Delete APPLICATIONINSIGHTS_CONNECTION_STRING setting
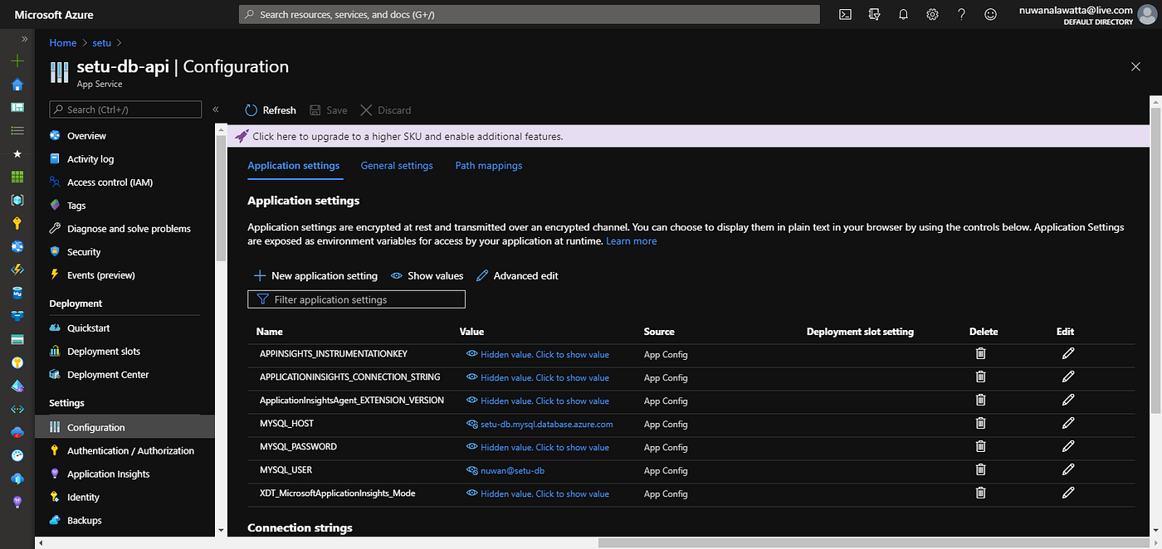Screen dimensions: 1162x549 pyautogui.click(x=980, y=377)
